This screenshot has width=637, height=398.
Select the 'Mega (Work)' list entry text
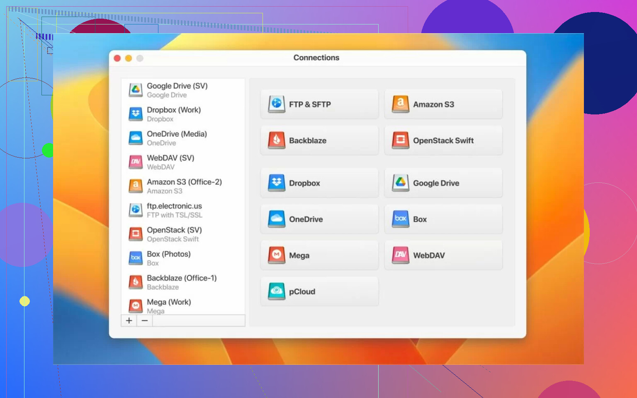tap(169, 302)
